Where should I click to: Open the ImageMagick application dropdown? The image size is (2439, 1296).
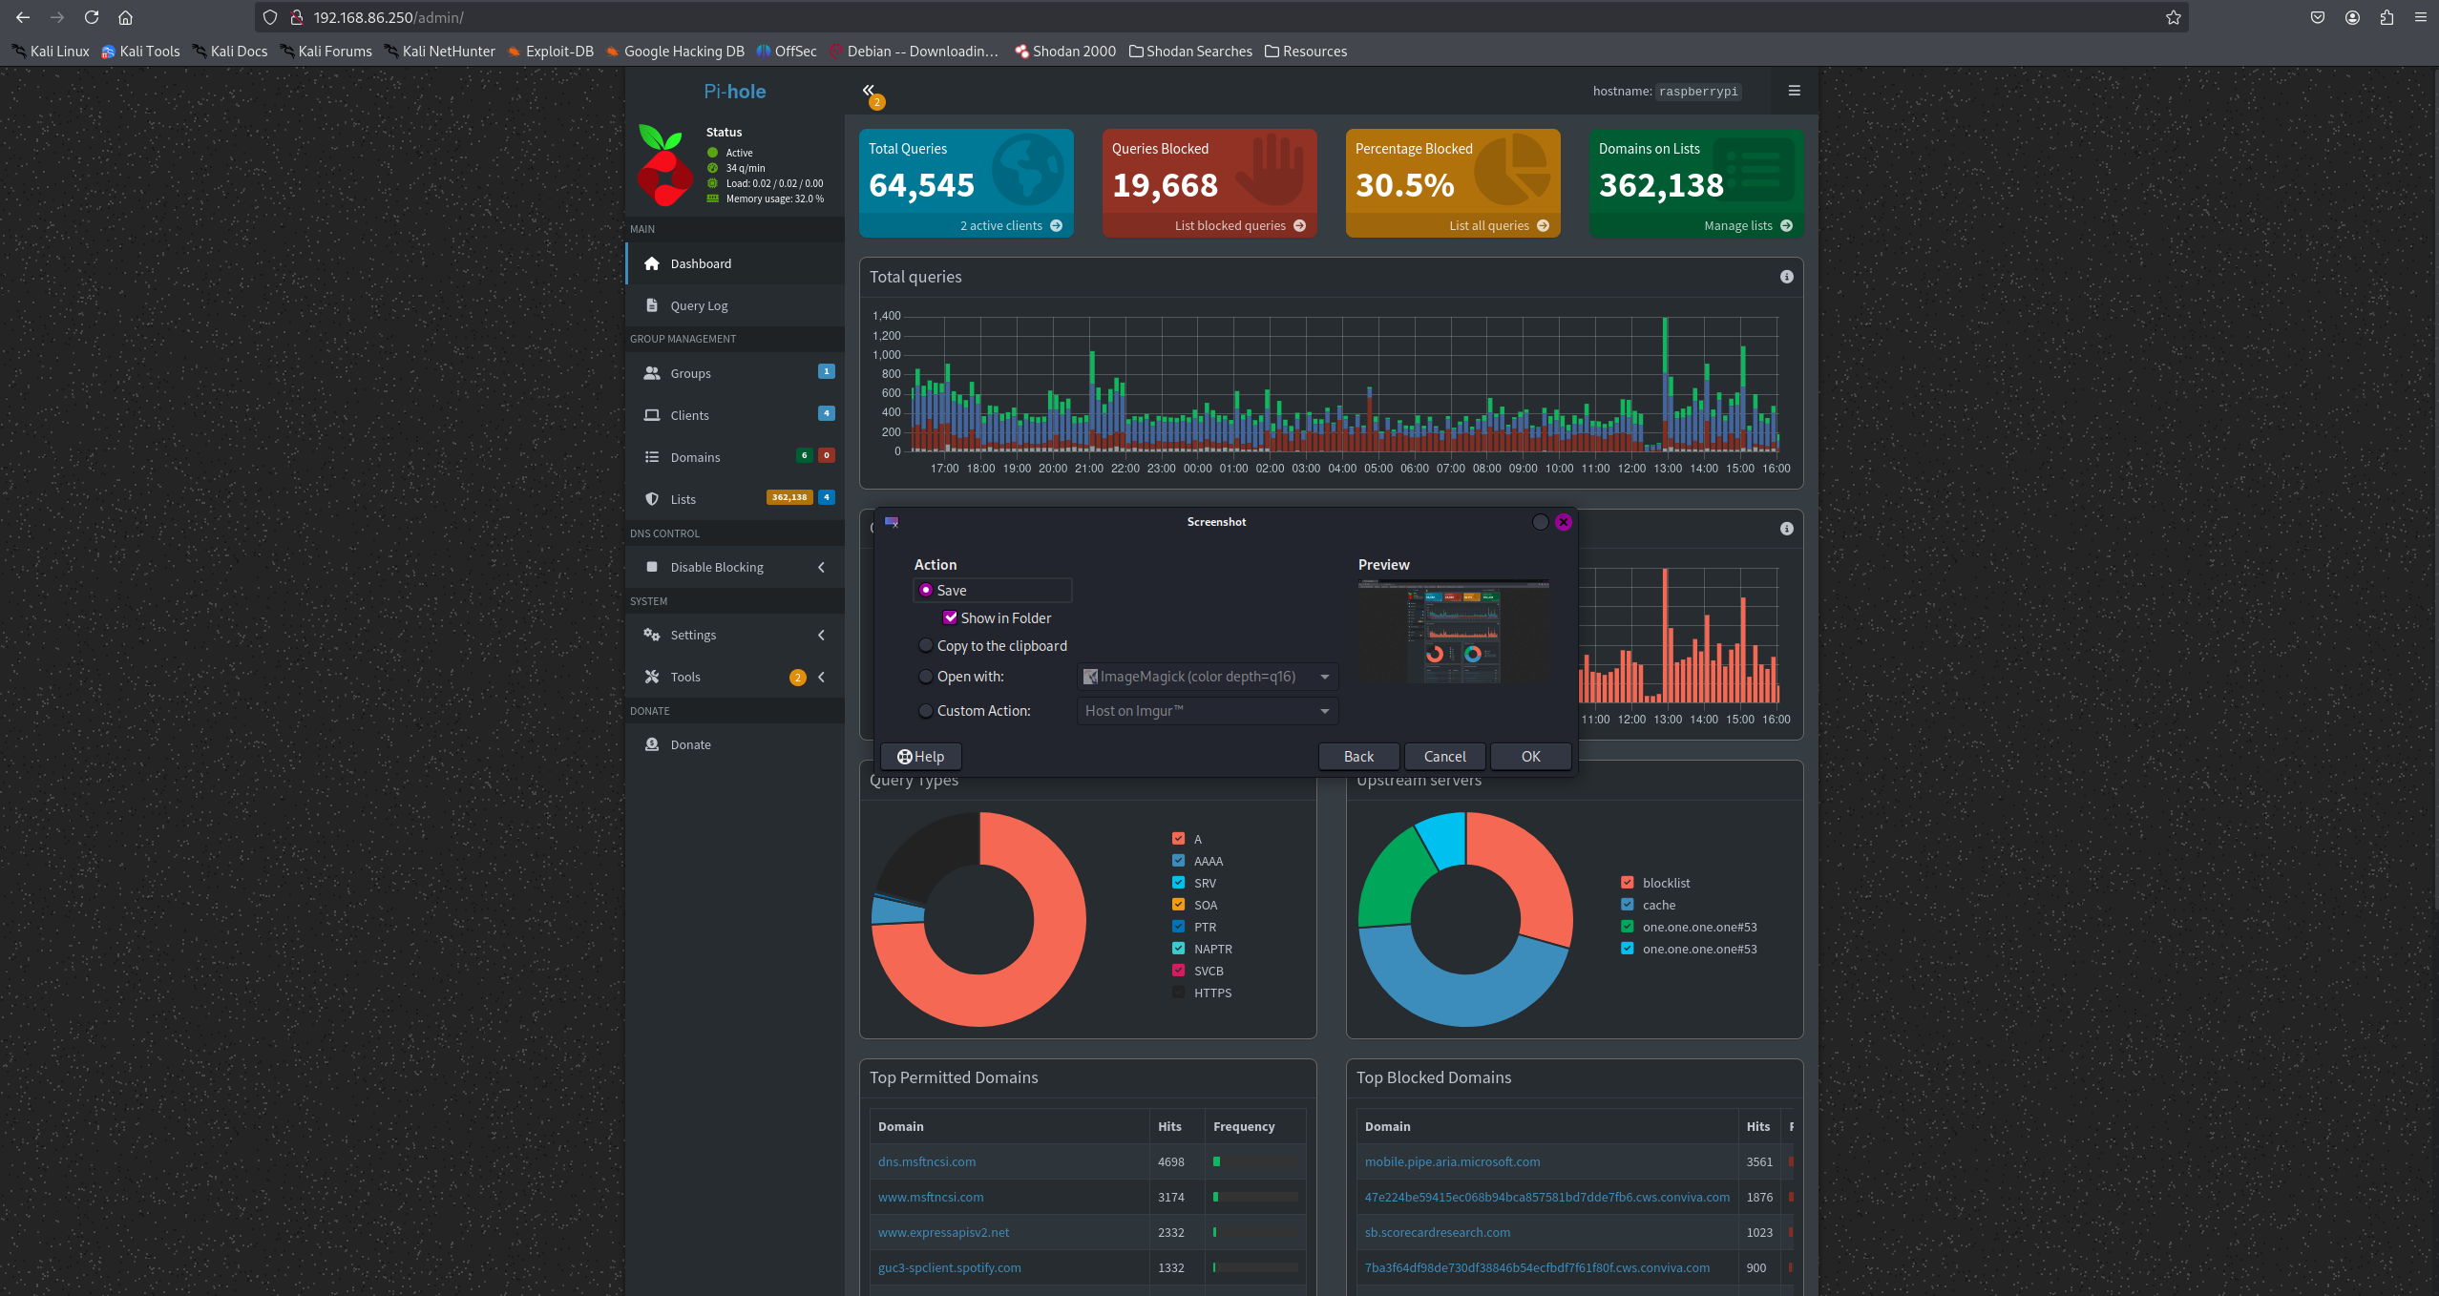coord(1206,677)
